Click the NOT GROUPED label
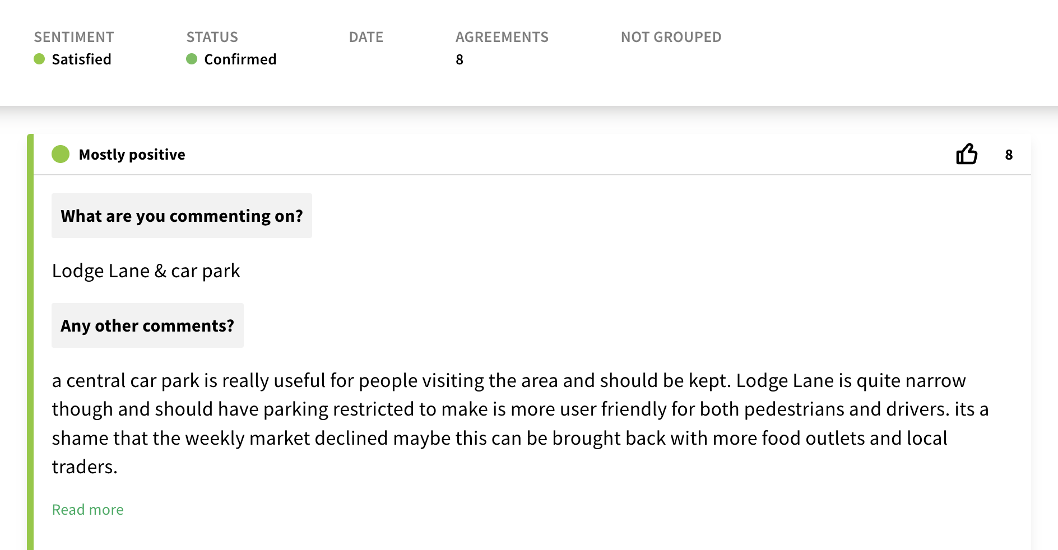 [671, 37]
